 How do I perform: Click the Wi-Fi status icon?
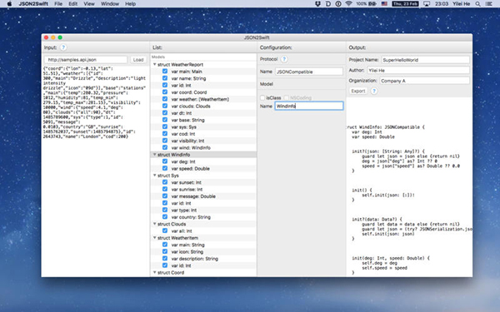click(348, 4)
